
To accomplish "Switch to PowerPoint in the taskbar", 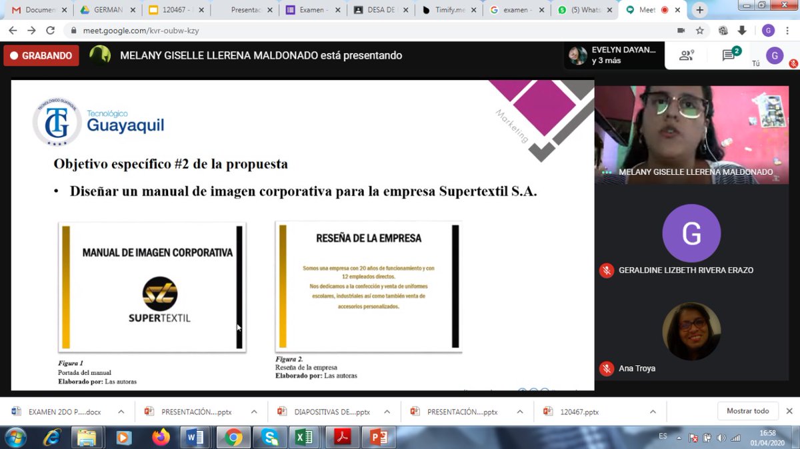I will coord(379,438).
